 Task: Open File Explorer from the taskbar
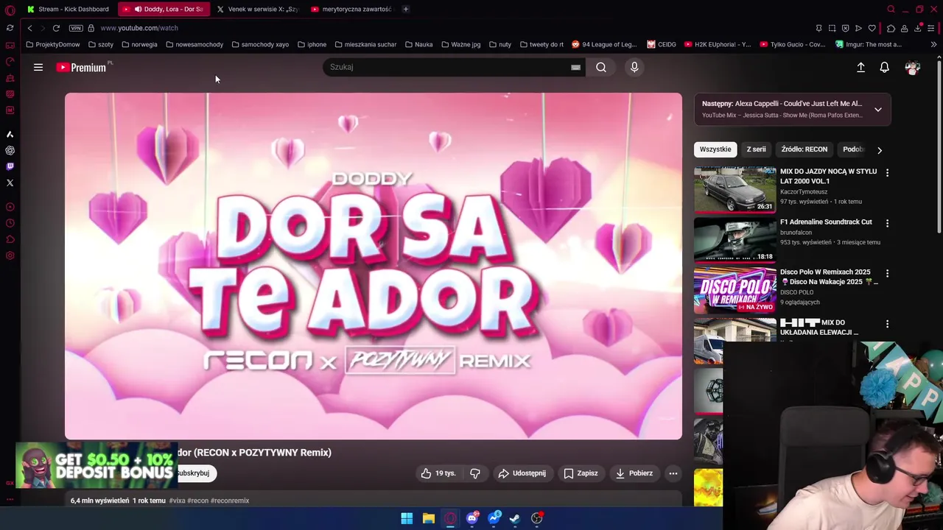coord(428,518)
